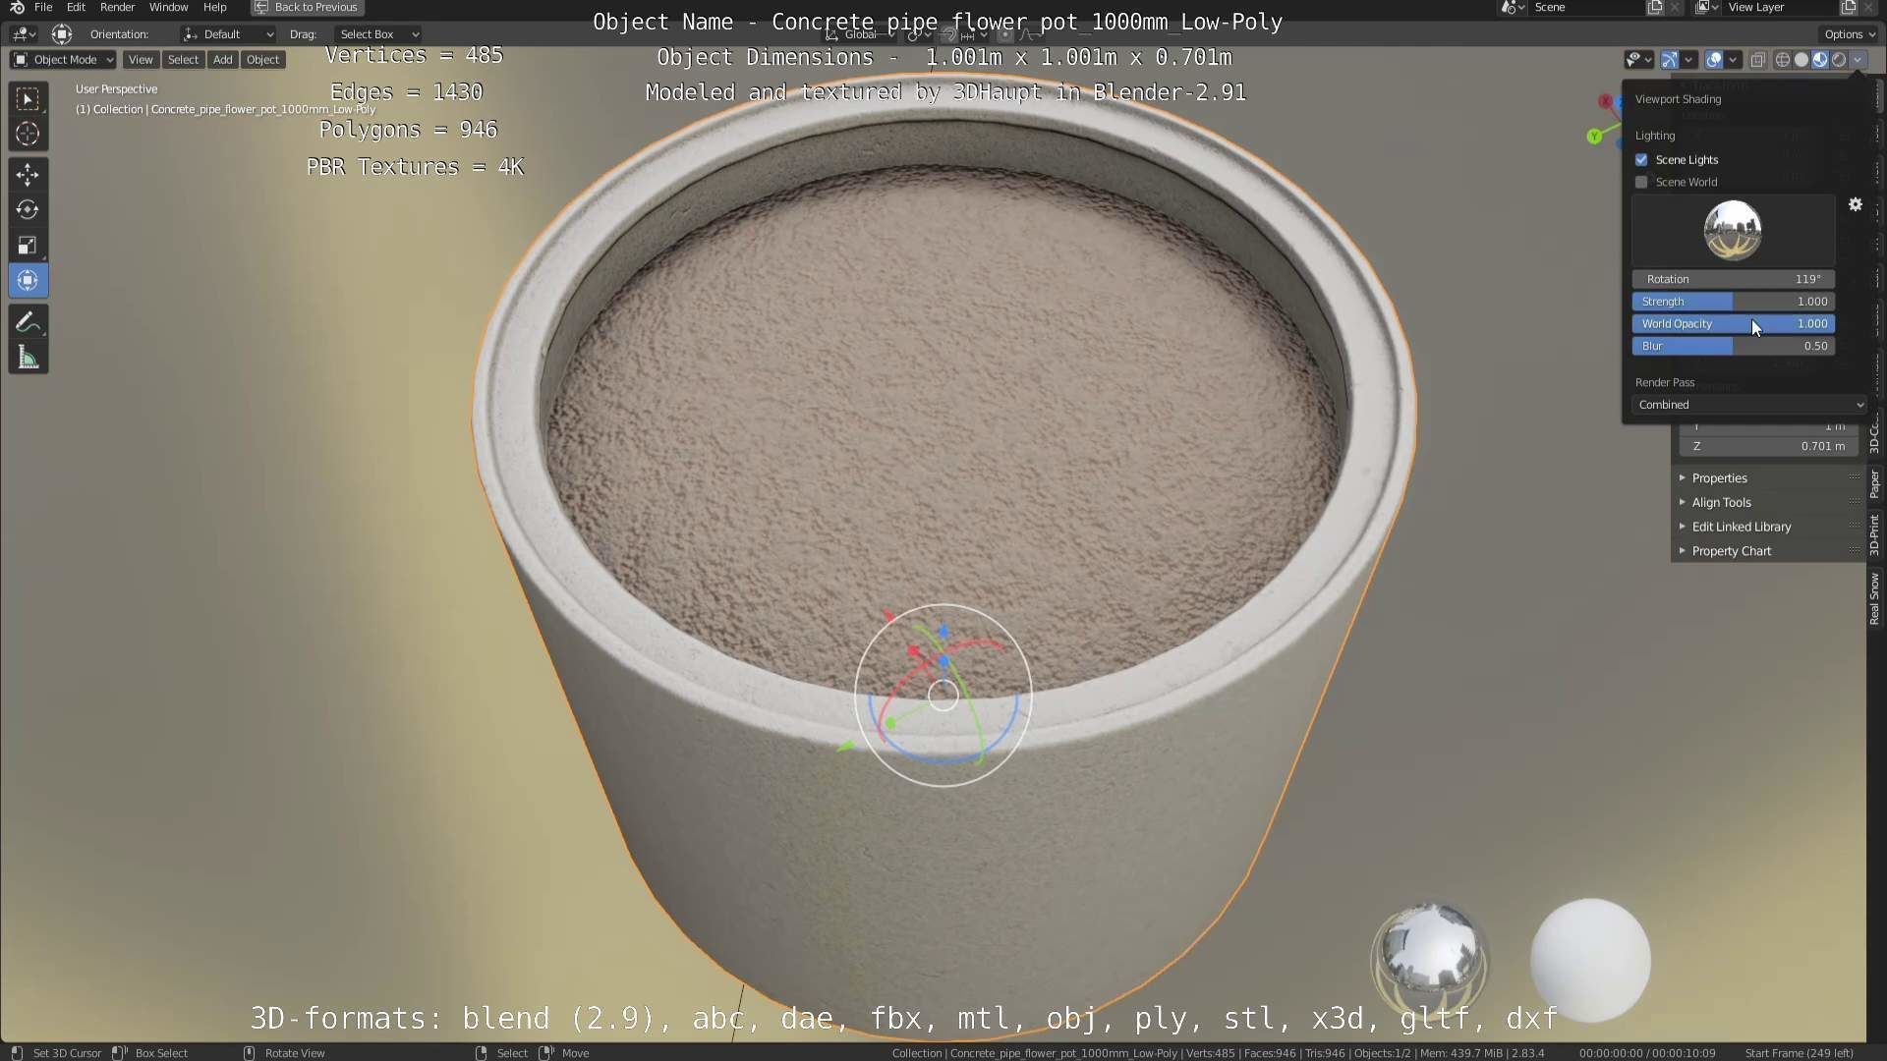Open the Drag Select Box dropdown
The height and width of the screenshot is (1061, 1887).
[x=378, y=34]
